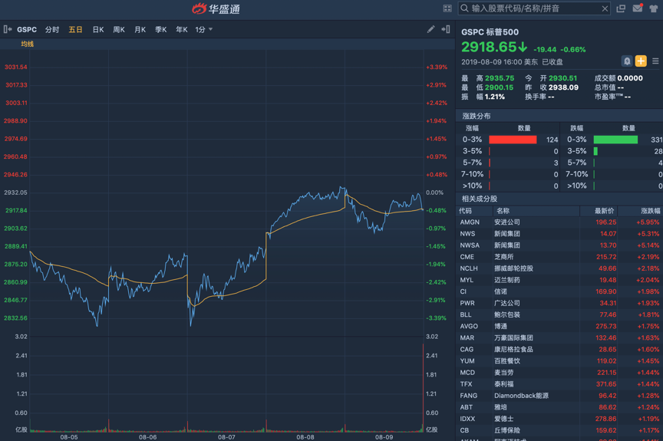Open the pop-out window icon
The image size is (663, 441).
(621, 8)
